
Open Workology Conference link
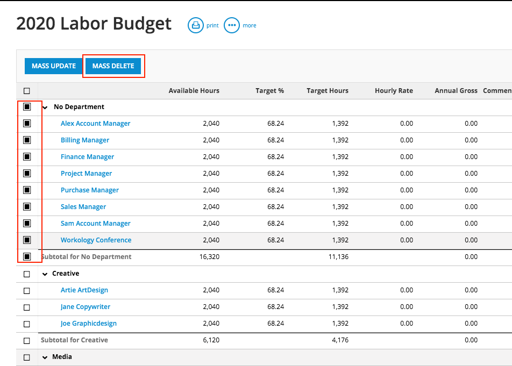(x=96, y=240)
